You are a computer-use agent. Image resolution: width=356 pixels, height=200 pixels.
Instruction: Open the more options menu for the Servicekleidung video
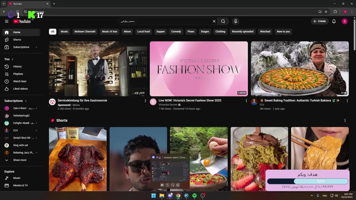145,101
